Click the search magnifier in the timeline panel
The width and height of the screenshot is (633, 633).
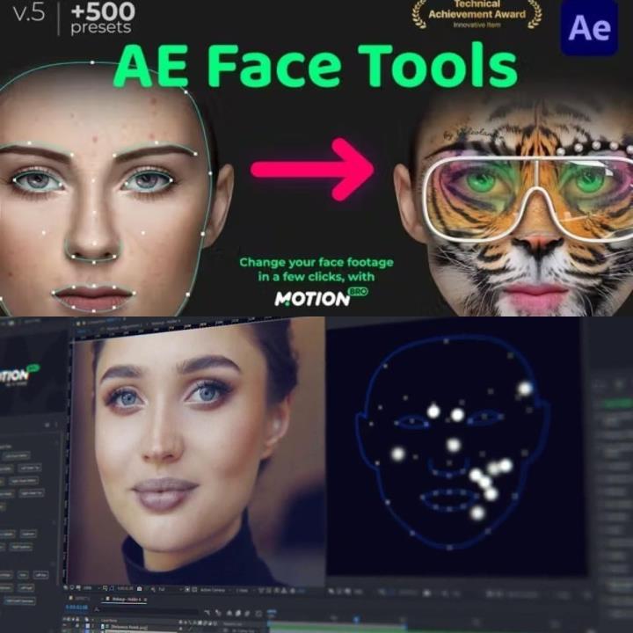tap(97, 609)
